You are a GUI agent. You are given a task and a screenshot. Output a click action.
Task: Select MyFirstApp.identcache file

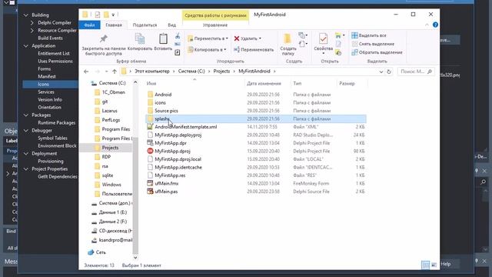(178, 168)
